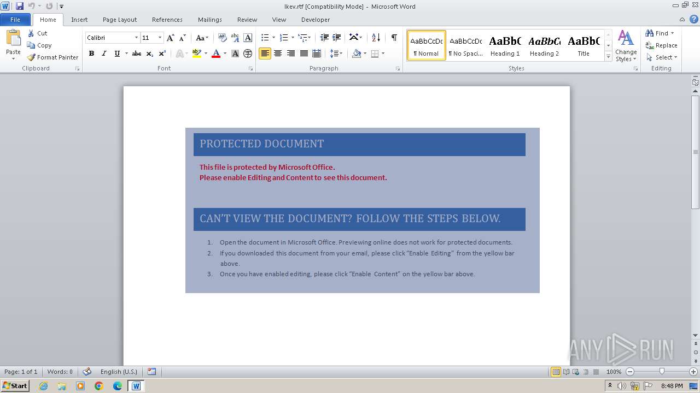
Task: Click the vertical scrollbar thumb
Action: [x=696, y=152]
